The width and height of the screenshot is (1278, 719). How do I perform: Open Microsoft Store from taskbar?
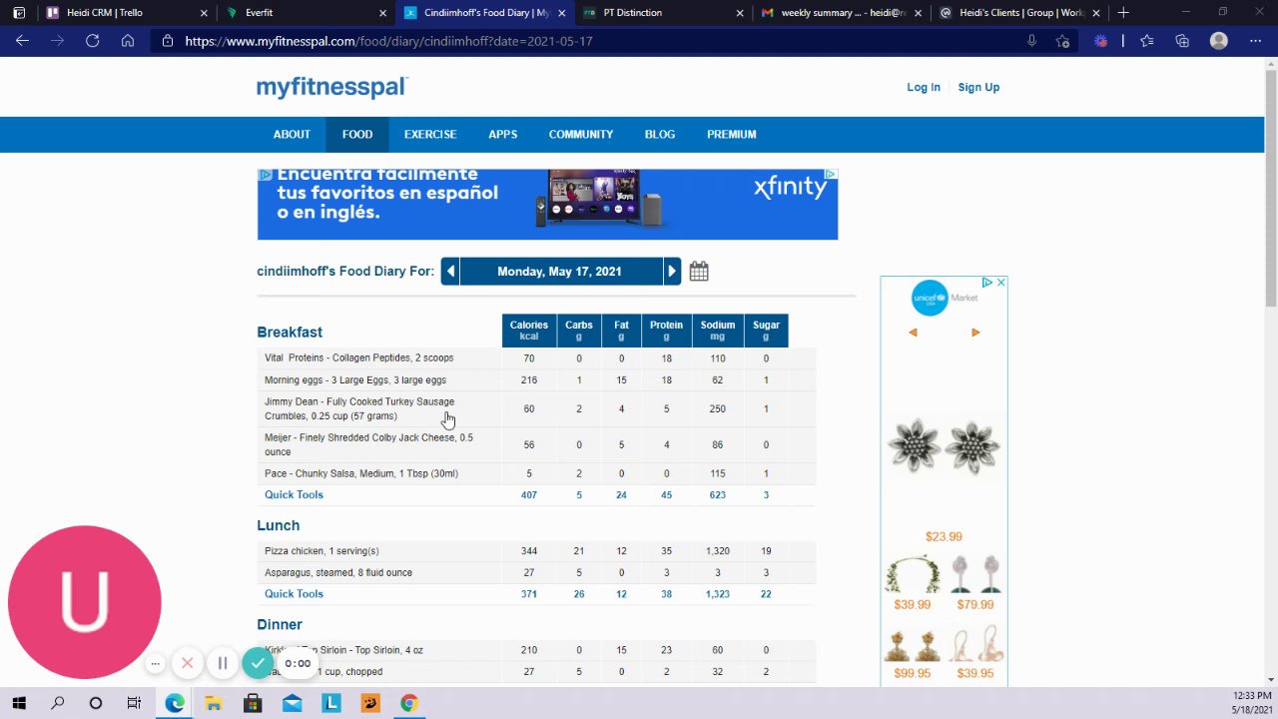pos(253,703)
